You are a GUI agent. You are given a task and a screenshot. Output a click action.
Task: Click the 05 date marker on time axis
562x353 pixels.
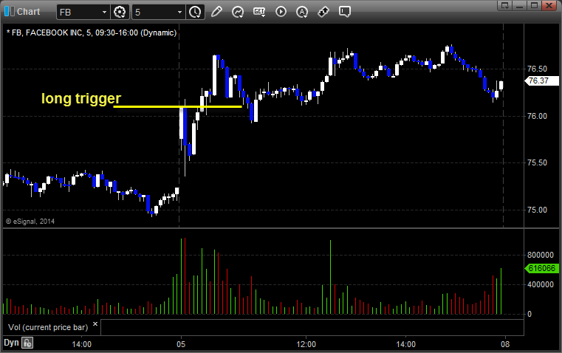(x=181, y=344)
